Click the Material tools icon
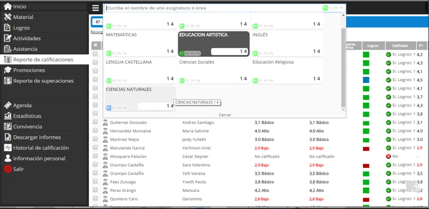The image size is (429, 209). pyautogui.click(x=8, y=17)
